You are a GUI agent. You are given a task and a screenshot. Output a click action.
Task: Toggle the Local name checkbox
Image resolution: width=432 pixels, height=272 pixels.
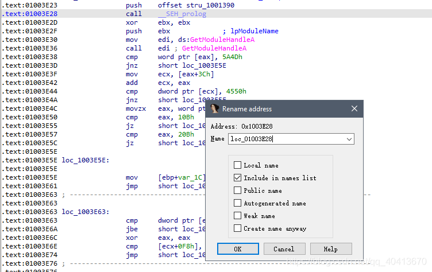[237, 165]
